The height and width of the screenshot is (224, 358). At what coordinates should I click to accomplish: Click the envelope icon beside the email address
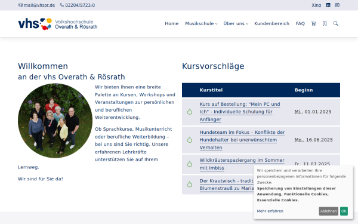20,5
